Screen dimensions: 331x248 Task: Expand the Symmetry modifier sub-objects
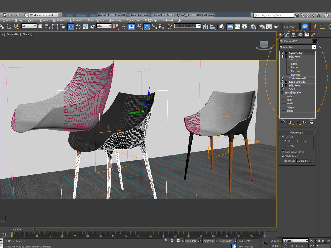(286, 53)
